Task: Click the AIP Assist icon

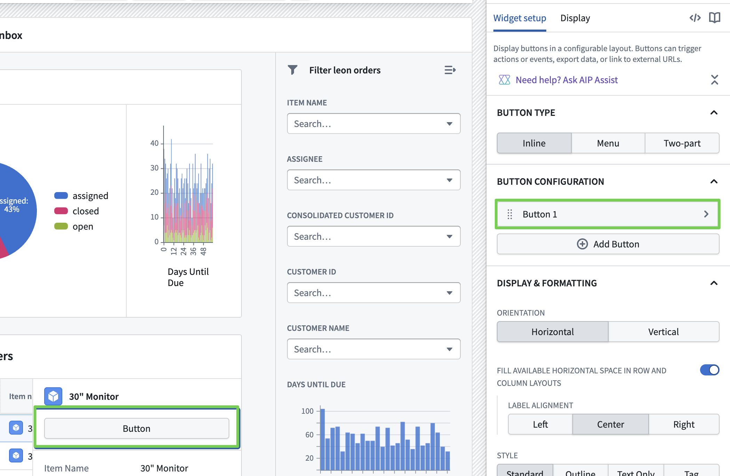Action: pos(504,80)
